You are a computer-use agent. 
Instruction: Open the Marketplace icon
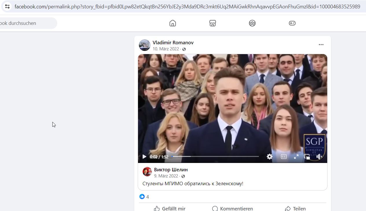point(213,23)
